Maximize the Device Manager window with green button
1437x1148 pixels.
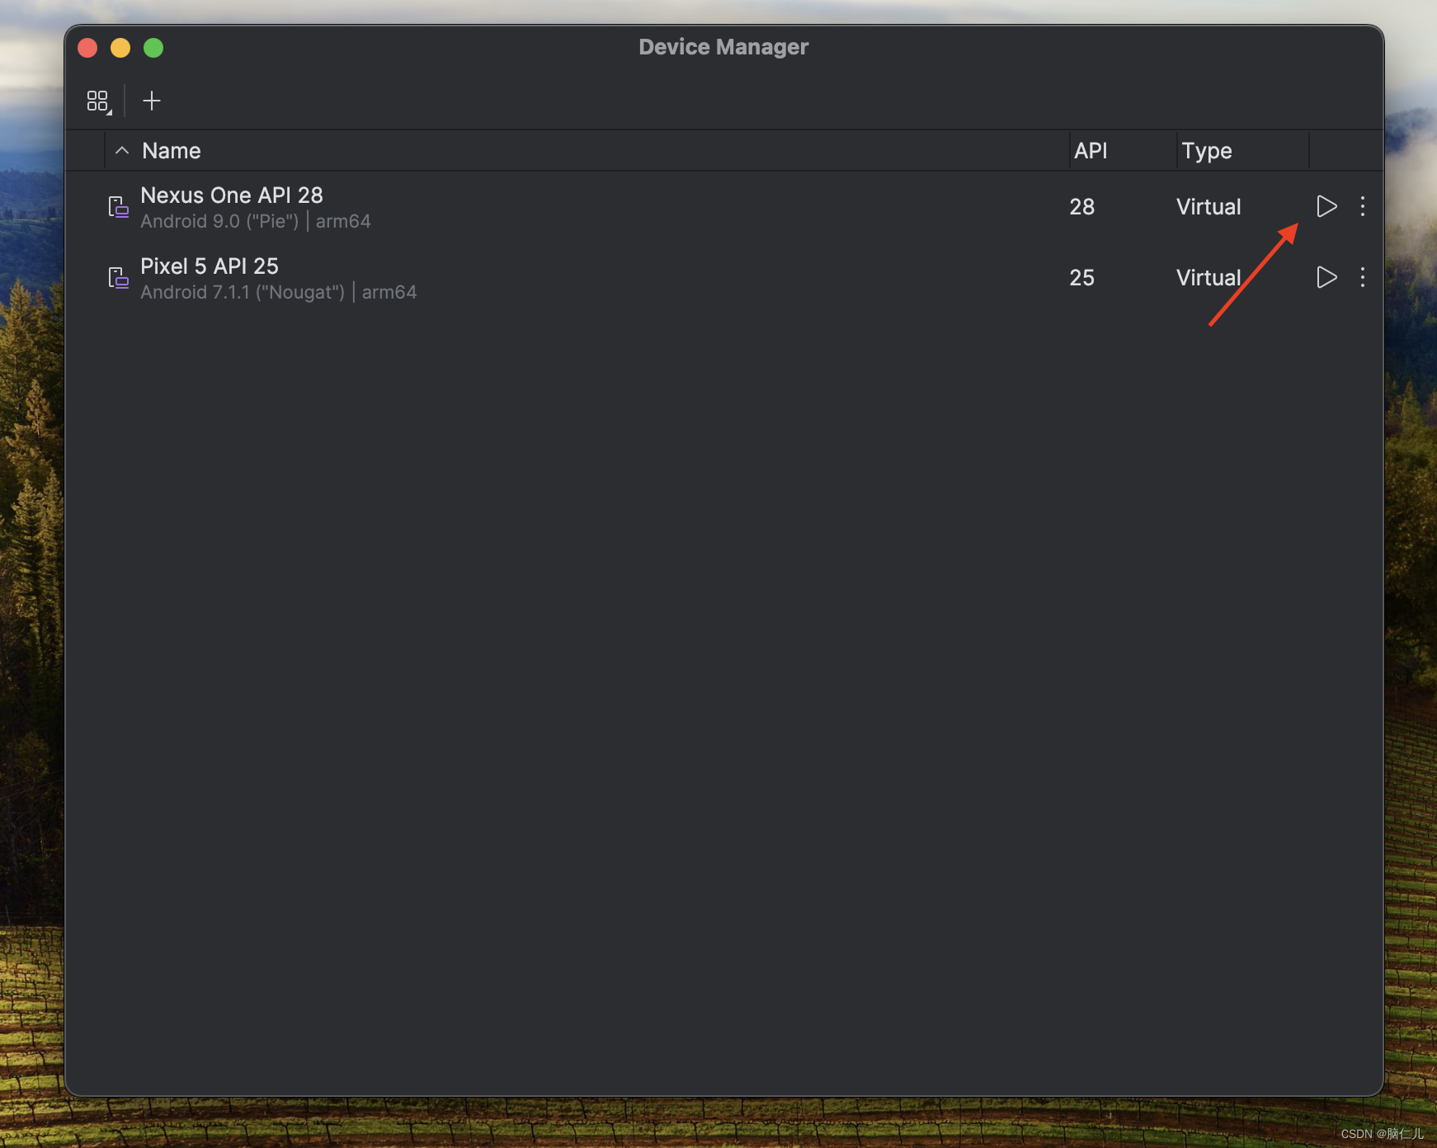click(153, 48)
